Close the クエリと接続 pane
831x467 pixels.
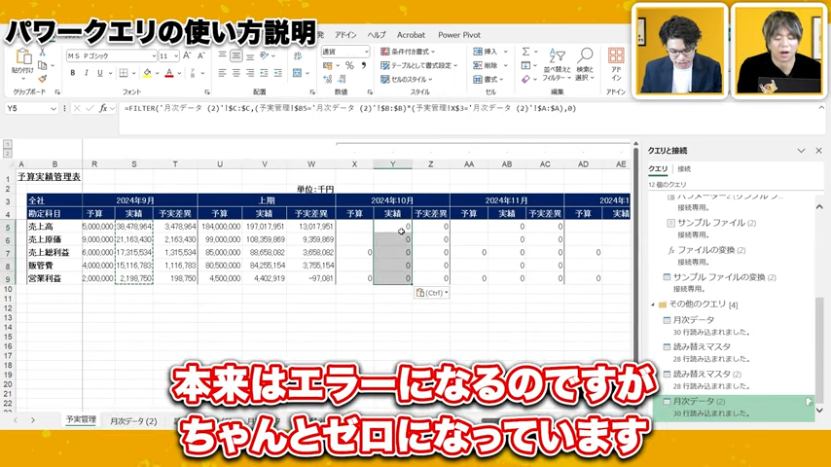tap(818, 151)
